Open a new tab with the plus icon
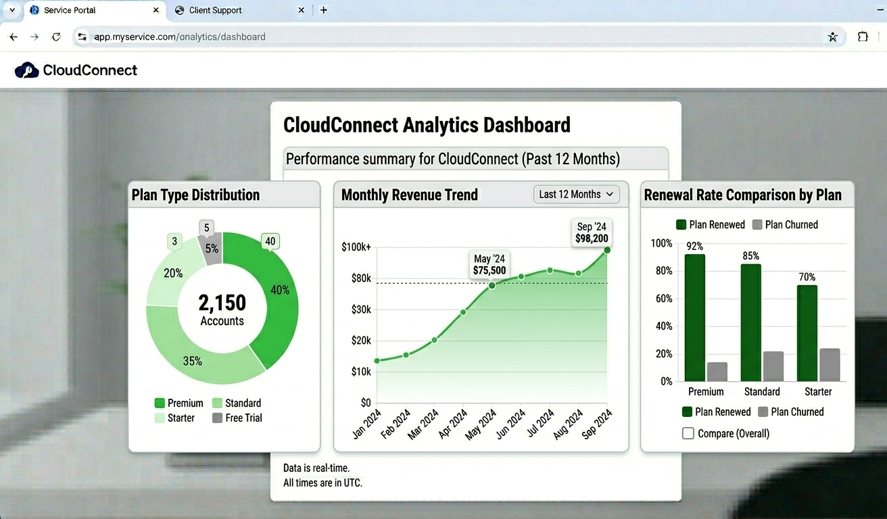Viewport: 887px width, 519px height. [324, 10]
